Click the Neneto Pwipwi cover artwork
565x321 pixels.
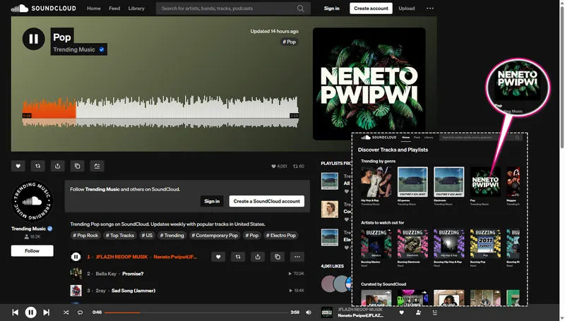tap(369, 83)
